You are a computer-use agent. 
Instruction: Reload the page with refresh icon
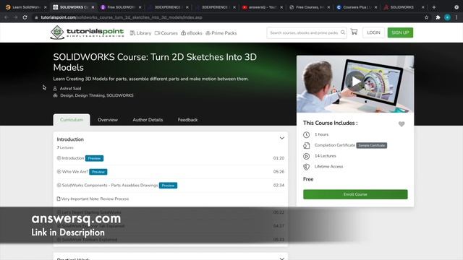pyautogui.click(x=25, y=17)
